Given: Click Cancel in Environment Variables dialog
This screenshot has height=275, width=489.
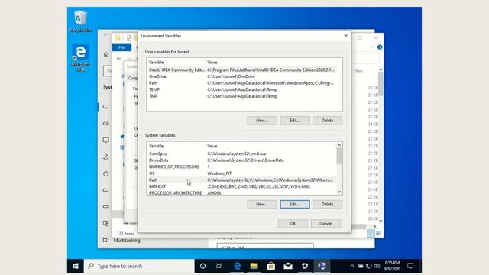Looking at the screenshot, I should click(x=325, y=224).
